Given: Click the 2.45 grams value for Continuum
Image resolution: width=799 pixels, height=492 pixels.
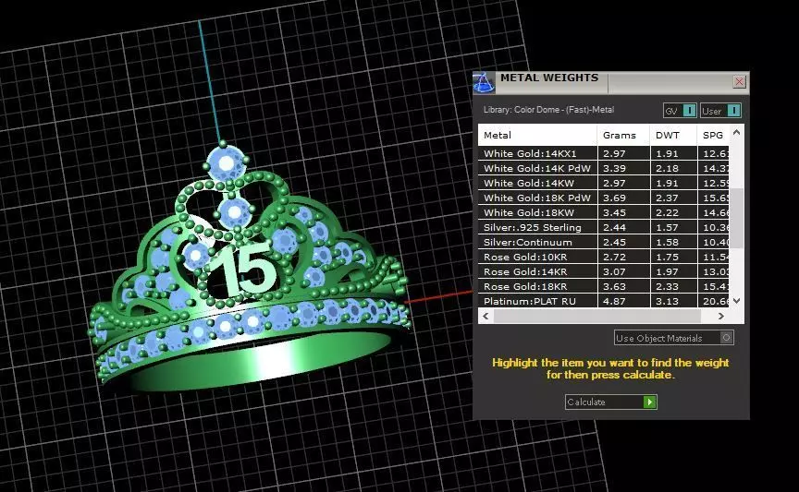Looking at the screenshot, I should pos(614,242).
